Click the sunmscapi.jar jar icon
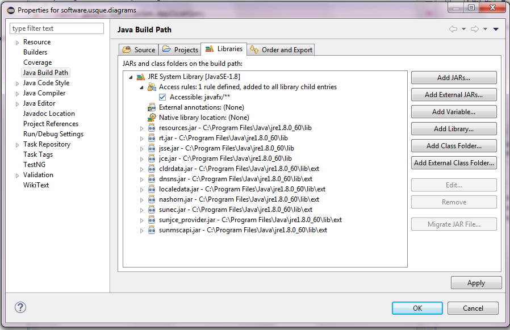510x330 pixels. [x=152, y=230]
